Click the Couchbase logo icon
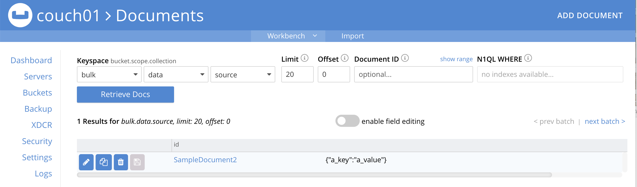This screenshot has width=637, height=187. pyautogui.click(x=20, y=15)
